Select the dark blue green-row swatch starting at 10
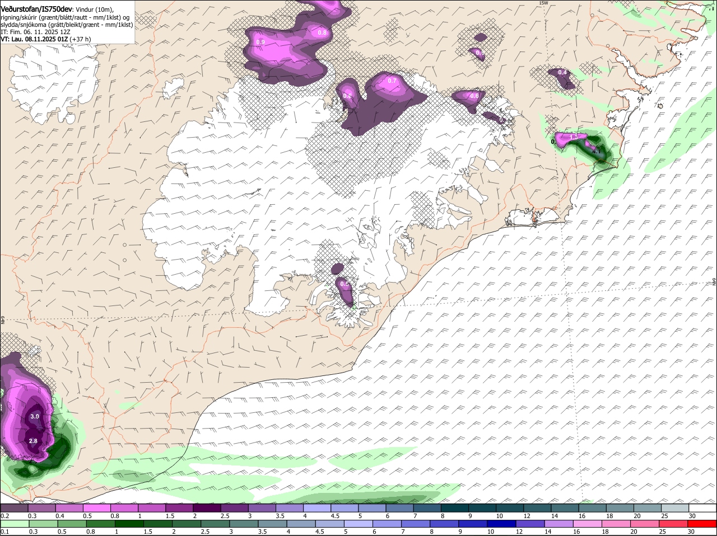Screen dimensions: 717x536 pos(501,524)
